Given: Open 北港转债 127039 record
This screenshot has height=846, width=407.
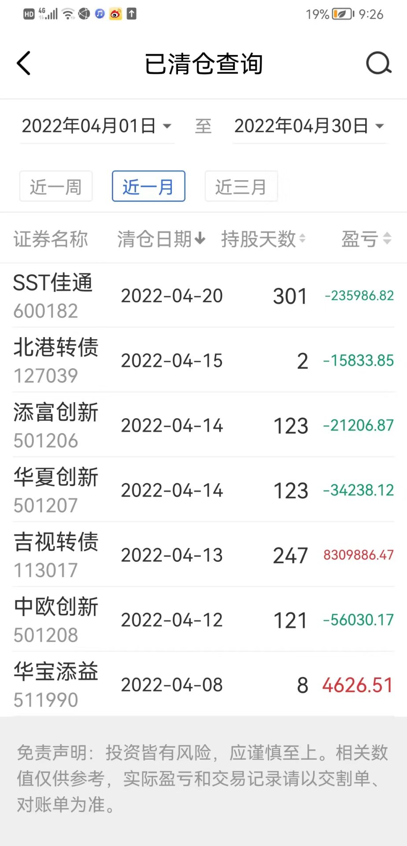Looking at the screenshot, I should coord(203,360).
